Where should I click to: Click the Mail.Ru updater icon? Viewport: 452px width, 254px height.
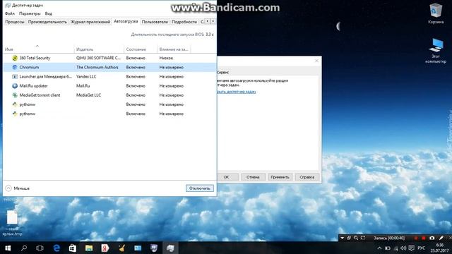tap(15, 86)
